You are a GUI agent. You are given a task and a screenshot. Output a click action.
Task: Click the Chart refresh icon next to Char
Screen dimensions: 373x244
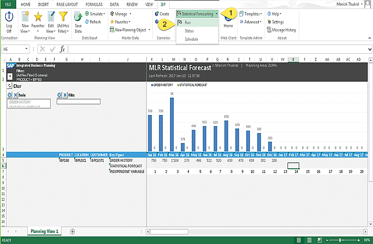[9, 86]
